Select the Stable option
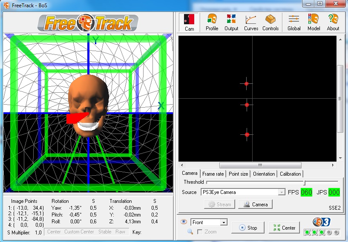 tap(105, 232)
